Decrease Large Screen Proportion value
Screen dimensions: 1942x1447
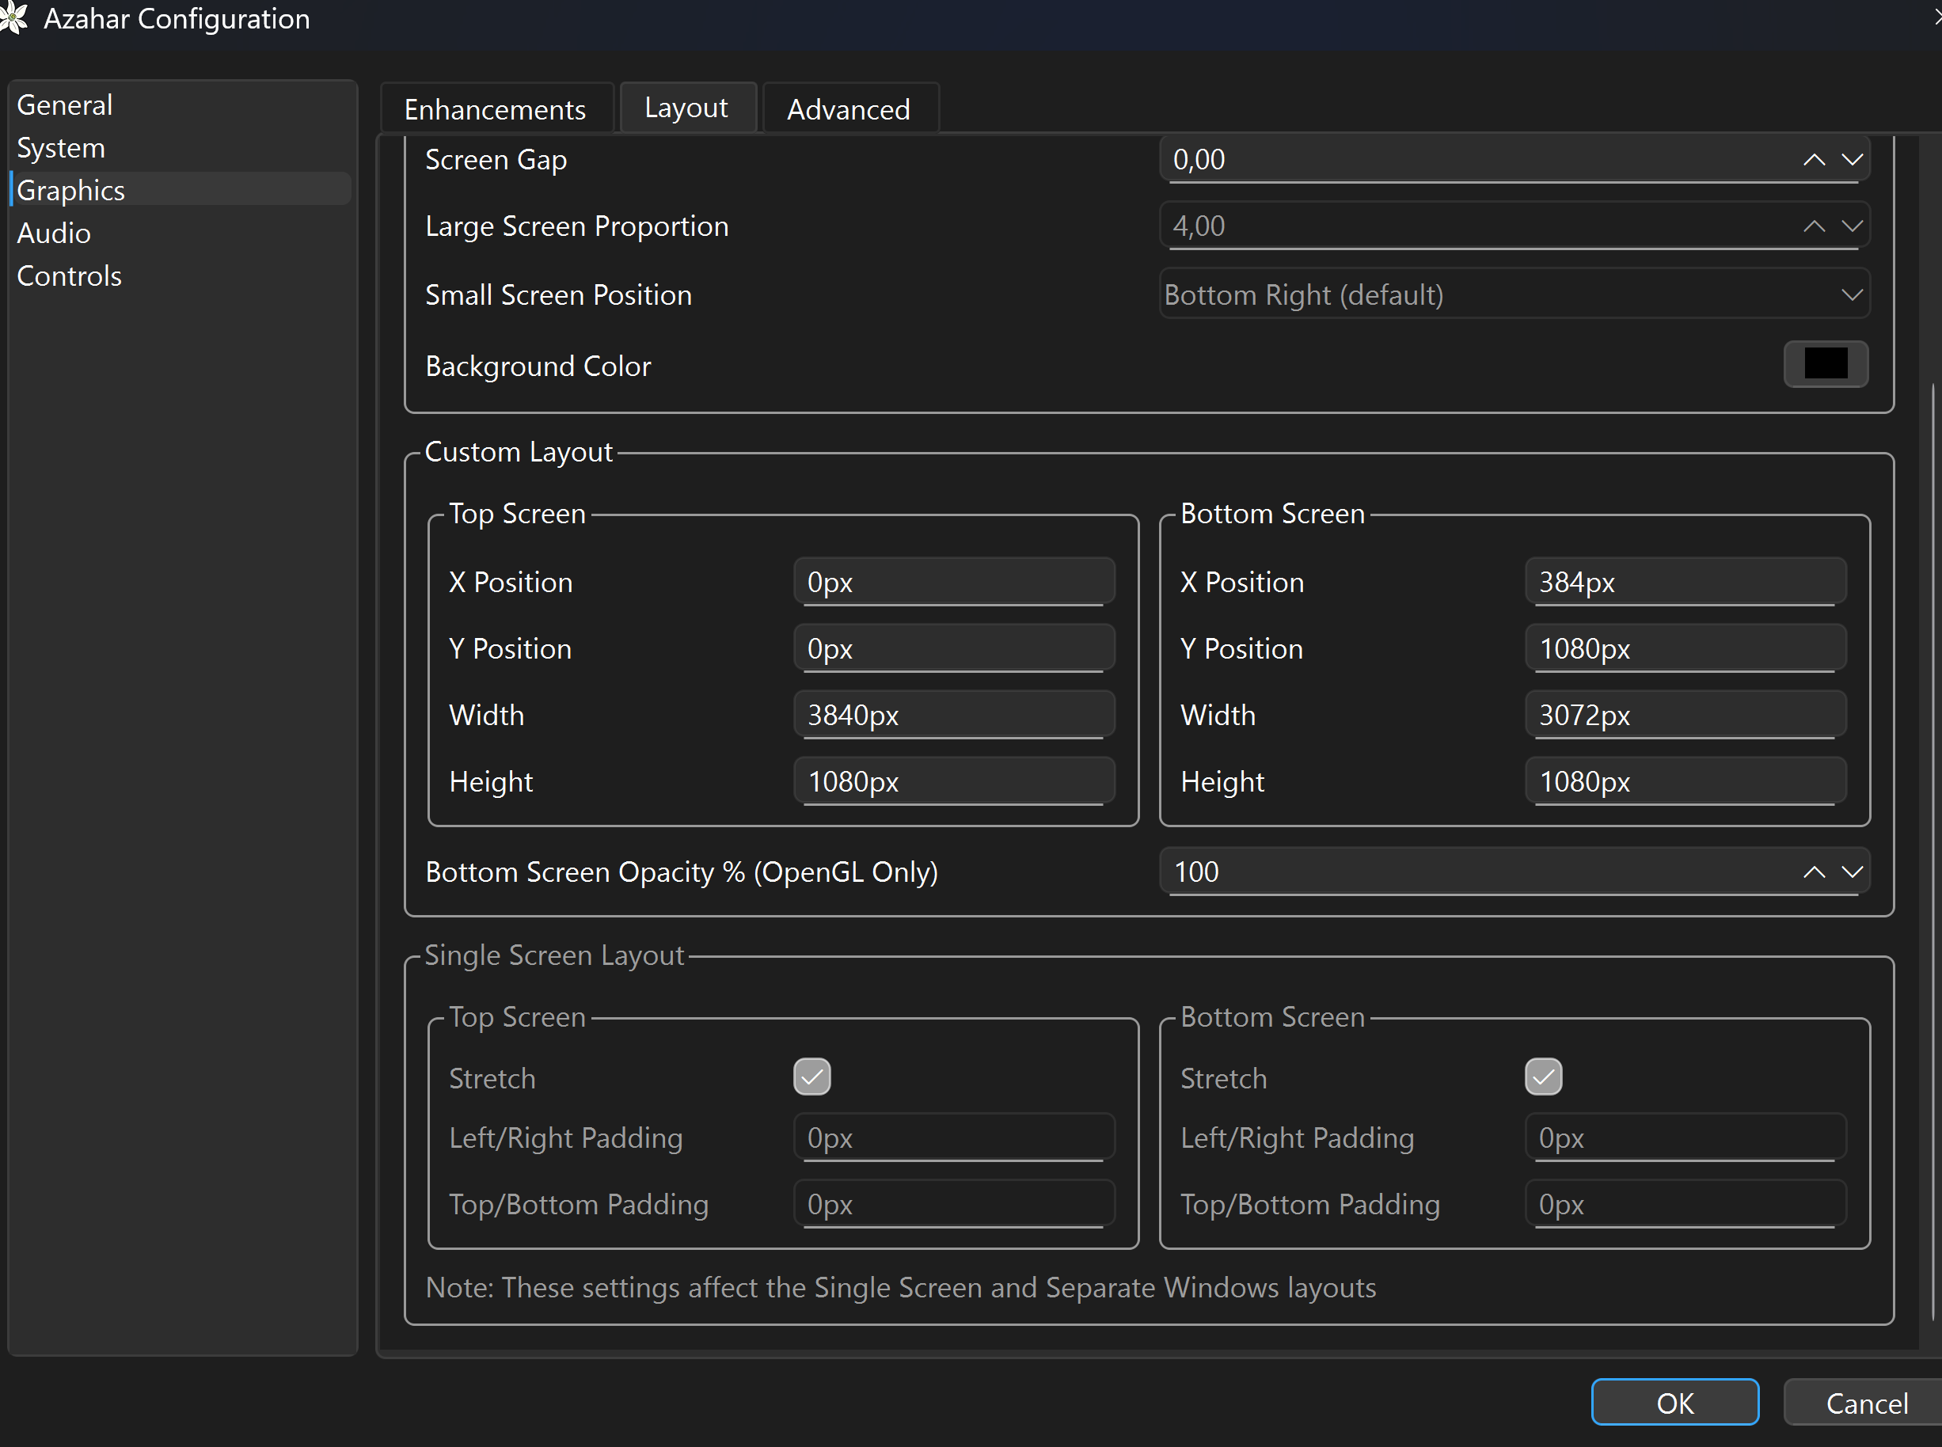(x=1851, y=226)
